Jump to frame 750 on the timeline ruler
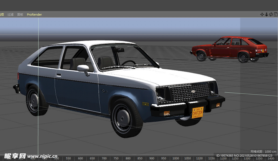The height and width of the screenshot is (161, 278). [x=116, y=158]
